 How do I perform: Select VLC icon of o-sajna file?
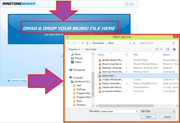(100, 79)
